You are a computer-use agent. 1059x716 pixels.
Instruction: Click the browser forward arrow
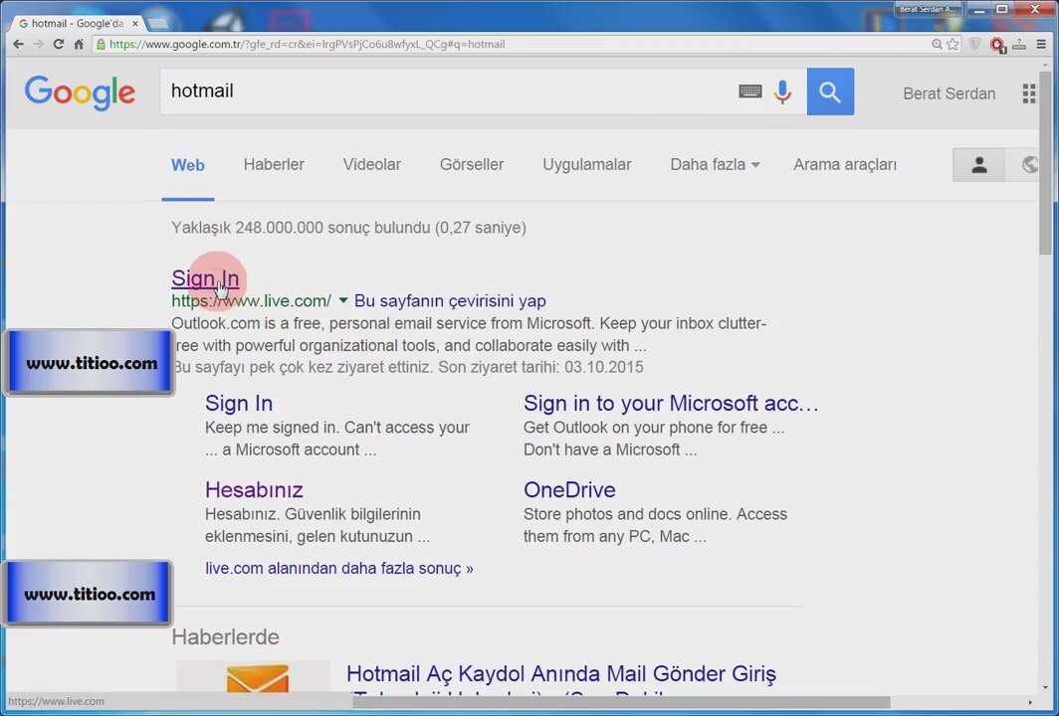39,44
